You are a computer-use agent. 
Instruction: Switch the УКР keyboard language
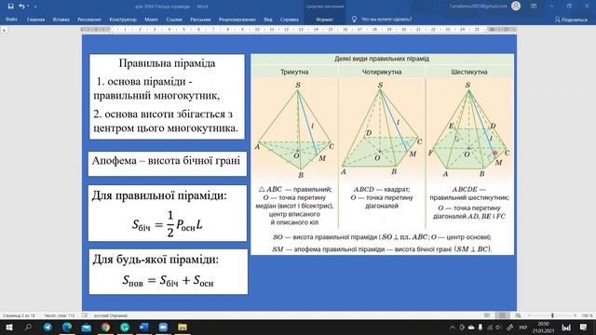pos(523,328)
